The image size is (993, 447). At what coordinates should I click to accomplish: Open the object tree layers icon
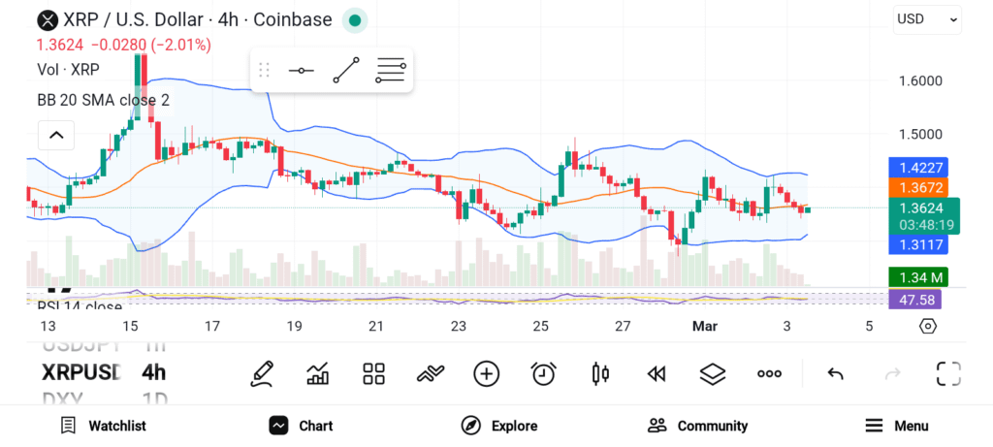click(713, 373)
